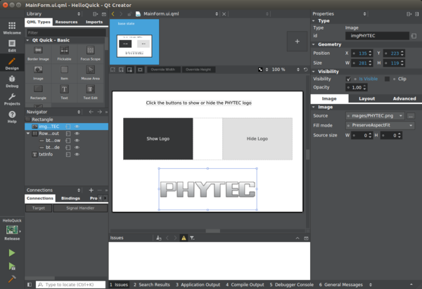Open the Library panel selector dropdown
Image resolution: width=422 pixels, height=289 pixels.
[x=79, y=14]
